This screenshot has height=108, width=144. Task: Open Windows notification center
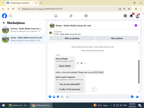140,105
